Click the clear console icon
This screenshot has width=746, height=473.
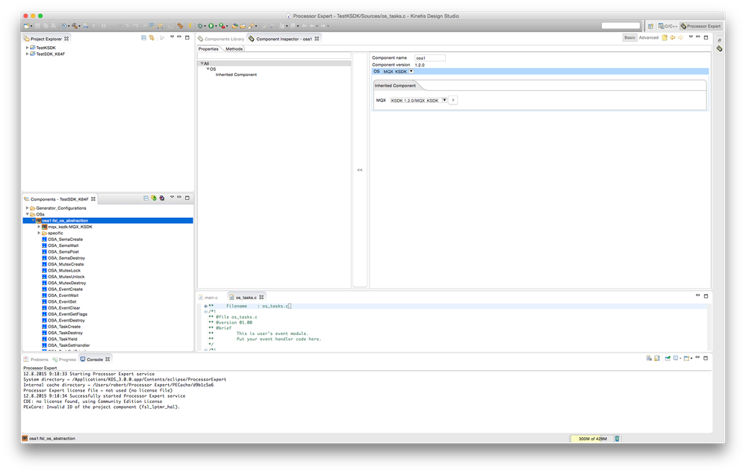click(649, 358)
